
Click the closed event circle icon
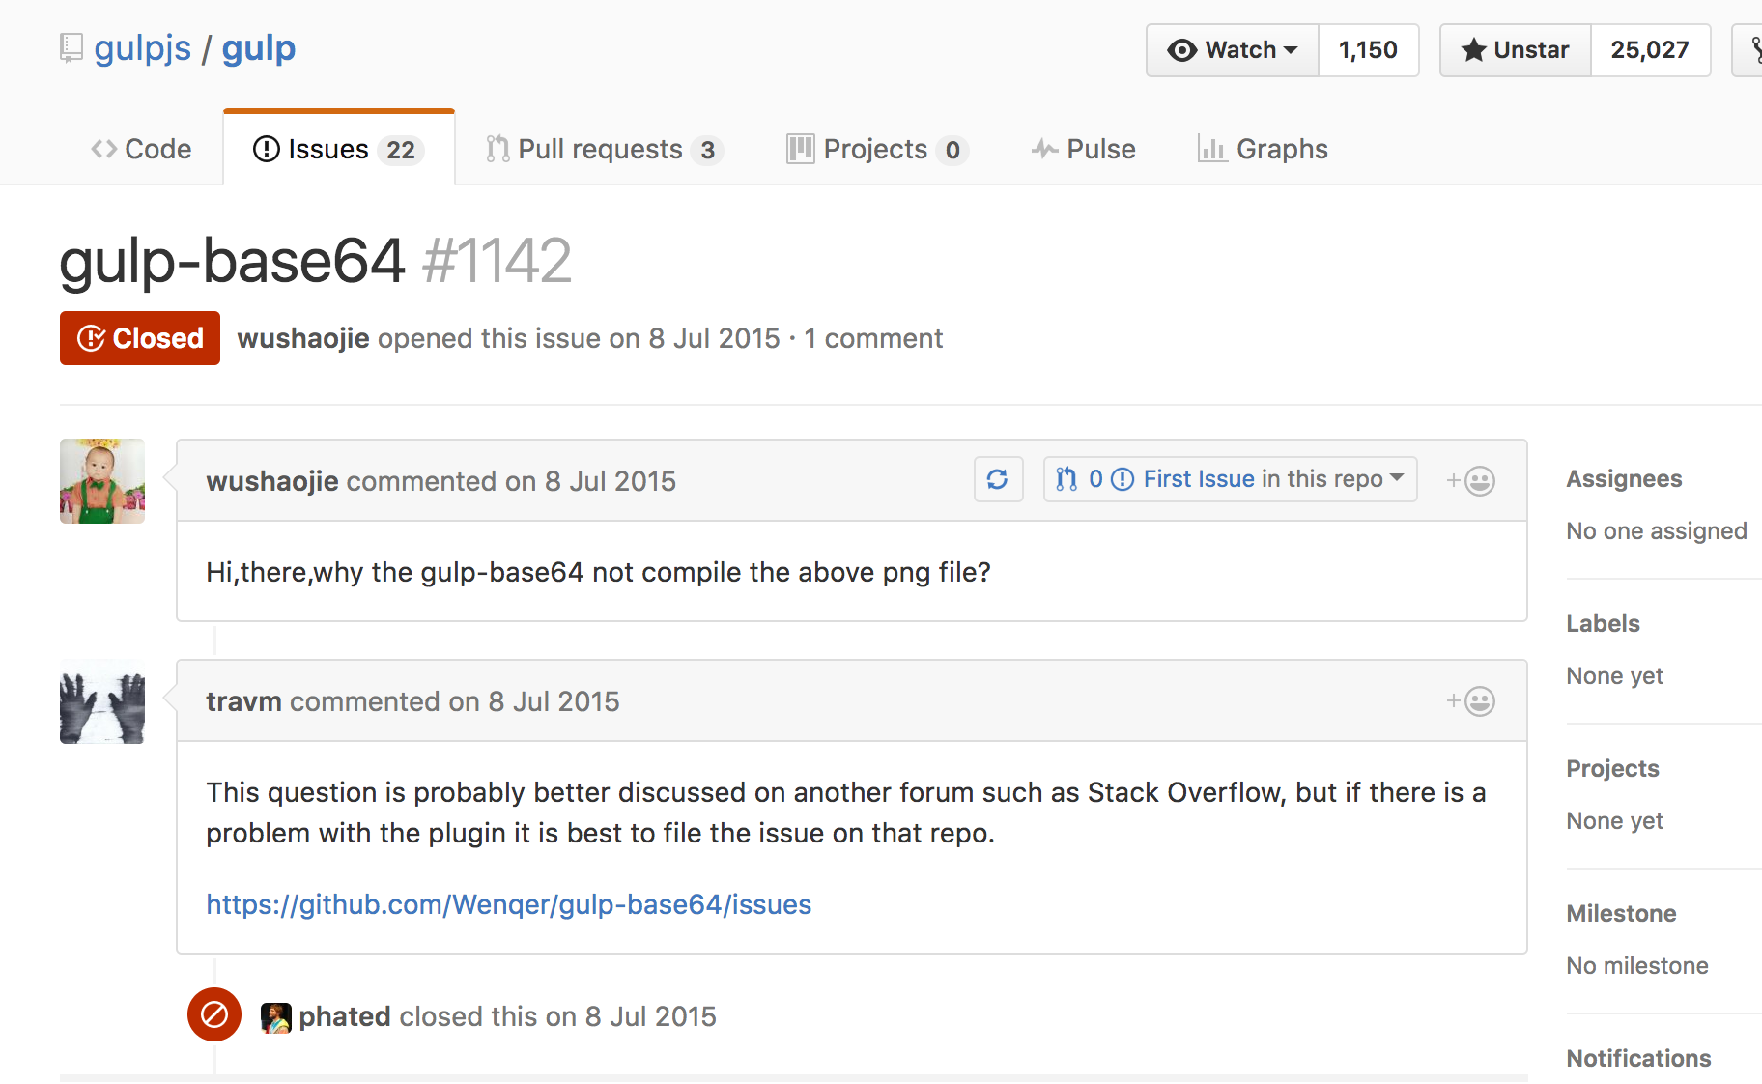[x=214, y=1014]
